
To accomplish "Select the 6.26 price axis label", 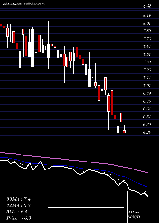I will pyautogui.click(x=147, y=133).
